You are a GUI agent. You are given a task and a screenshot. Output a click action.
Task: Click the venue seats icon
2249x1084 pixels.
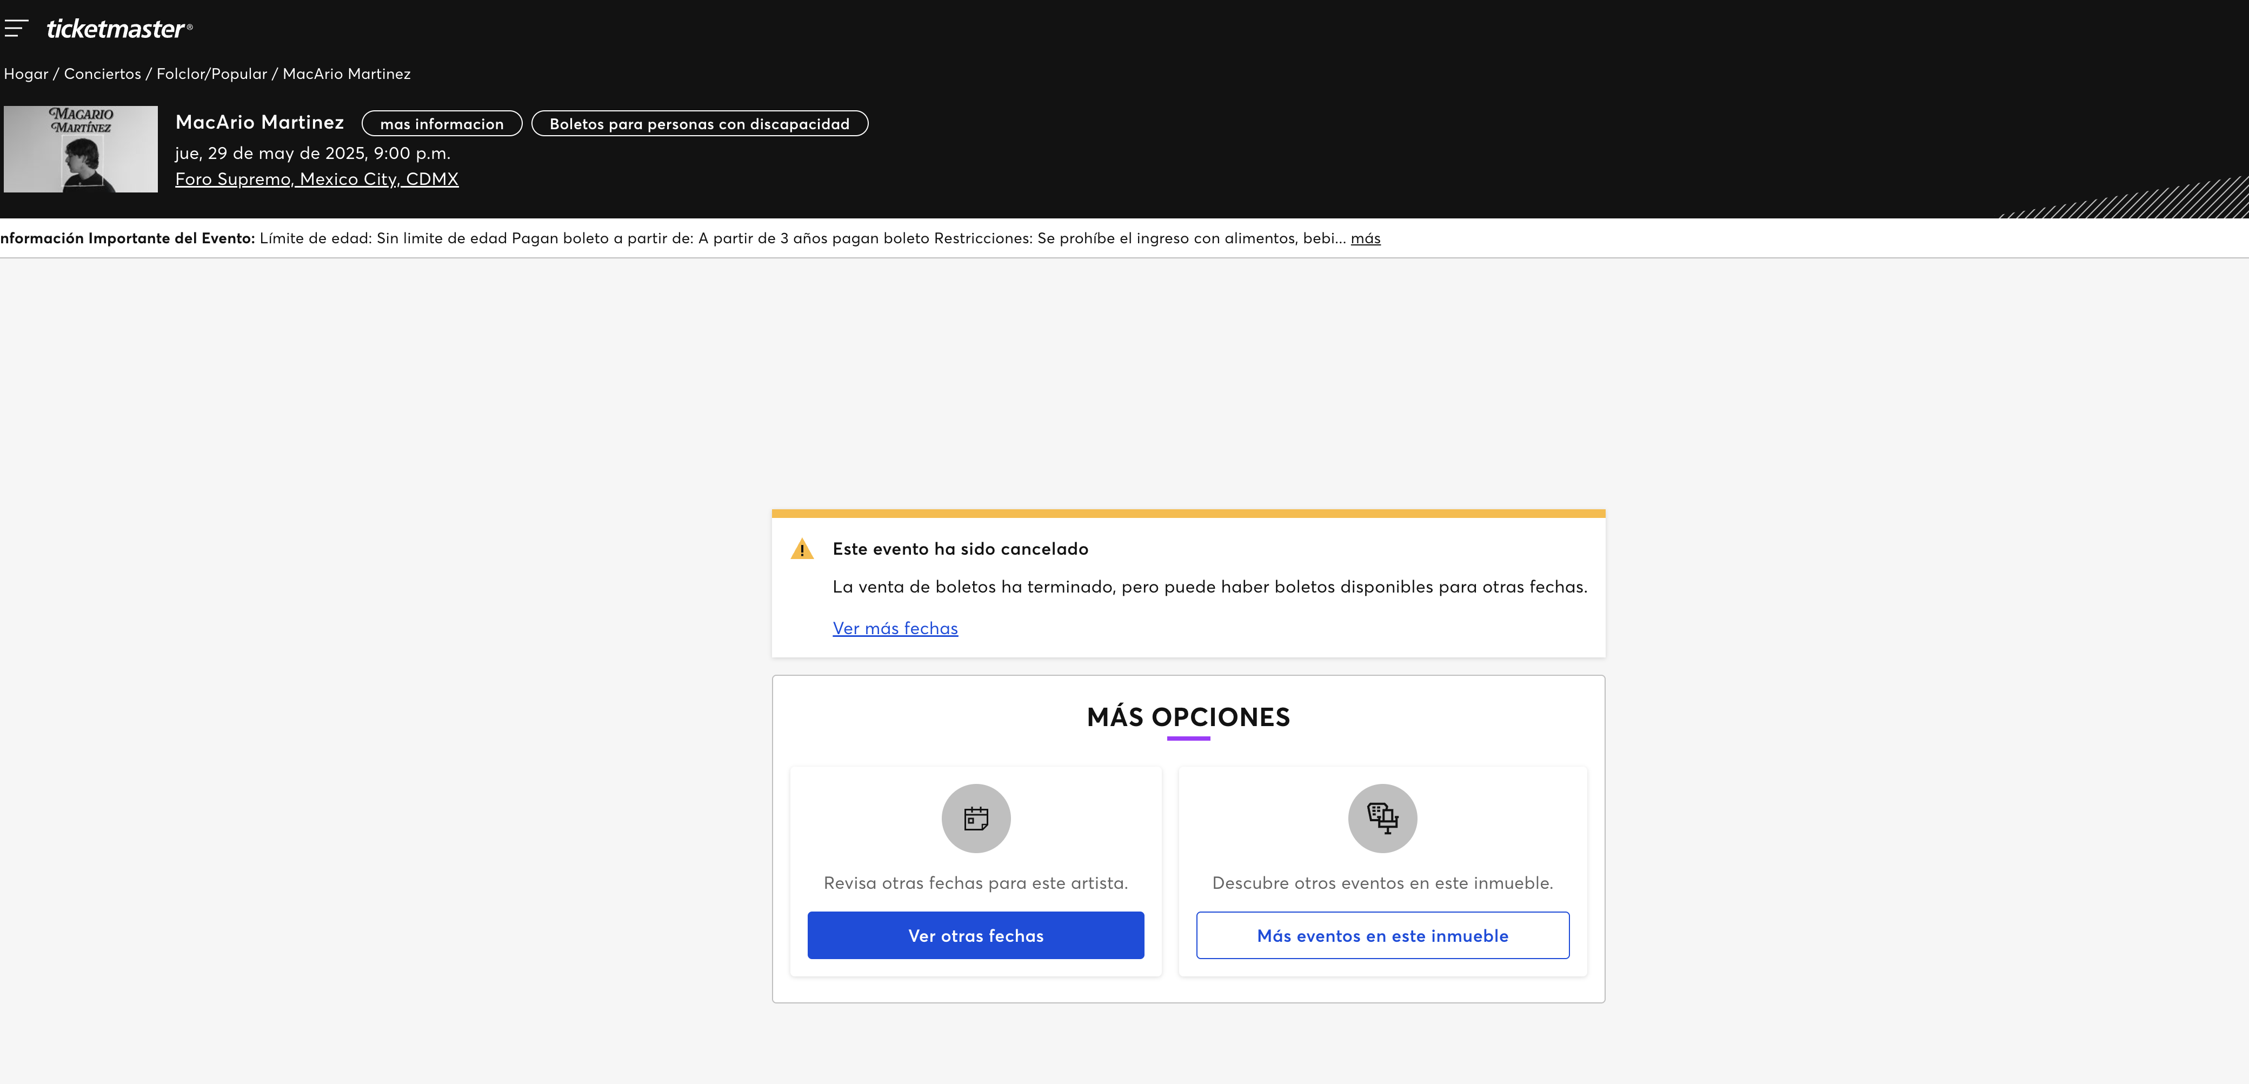pos(1382,818)
